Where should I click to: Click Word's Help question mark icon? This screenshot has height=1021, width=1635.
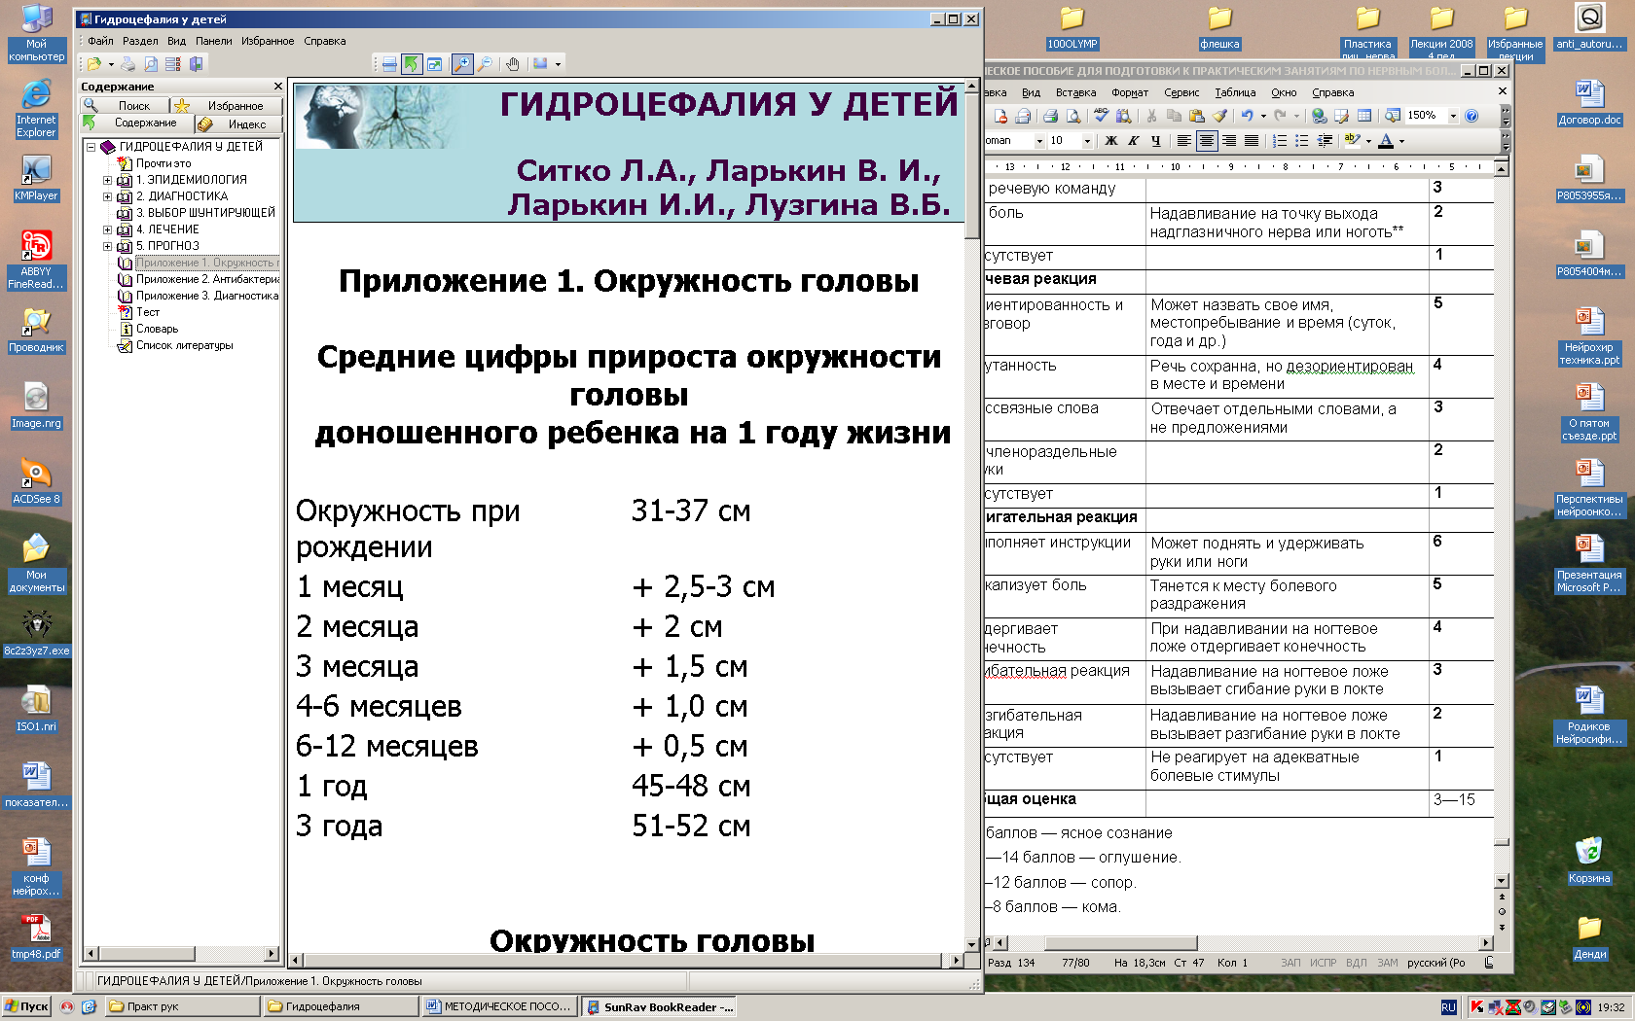click(1471, 116)
